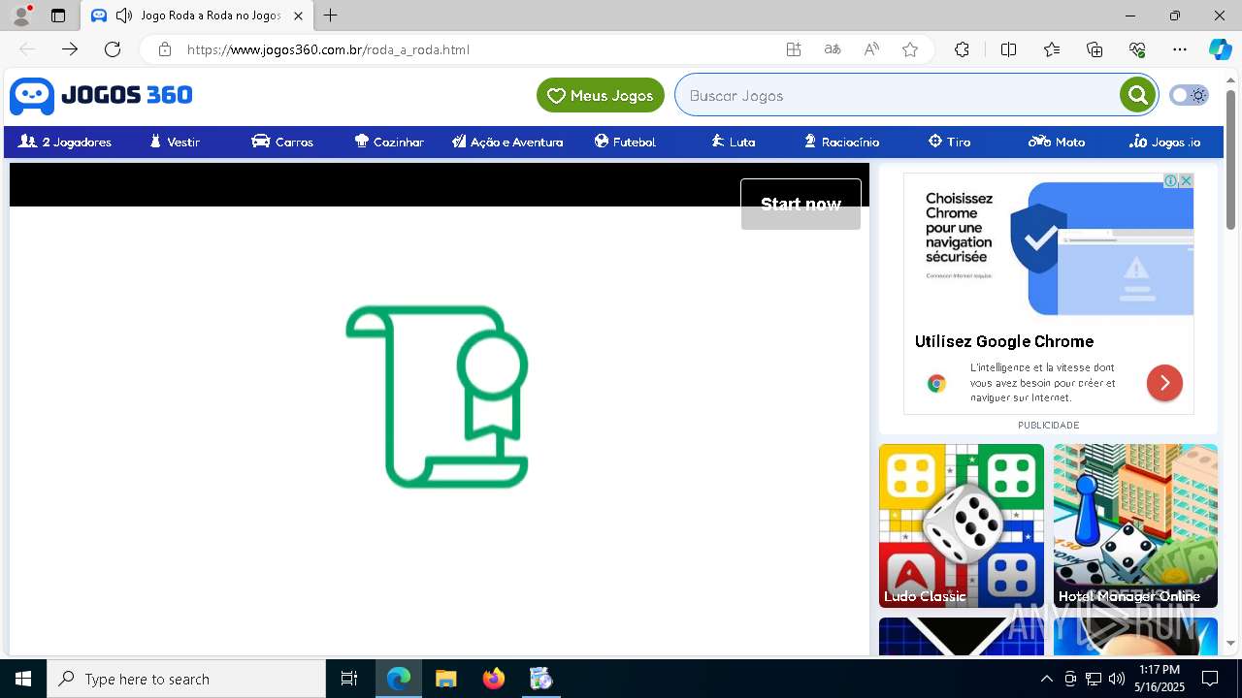Viewport: 1242px width, 698px height.
Task: Show hidden system tray icons
Action: pyautogui.click(x=1046, y=679)
